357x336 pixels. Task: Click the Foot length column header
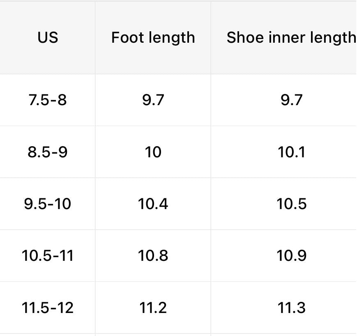pyautogui.click(x=153, y=37)
